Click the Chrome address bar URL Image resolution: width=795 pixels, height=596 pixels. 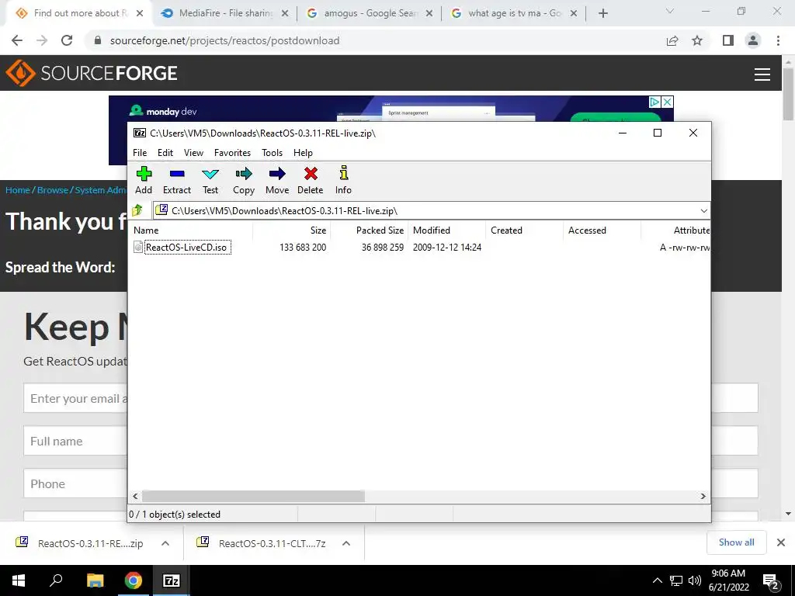click(224, 40)
